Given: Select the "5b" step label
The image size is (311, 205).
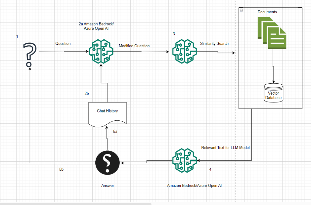Looking at the screenshot, I should click(x=61, y=169).
